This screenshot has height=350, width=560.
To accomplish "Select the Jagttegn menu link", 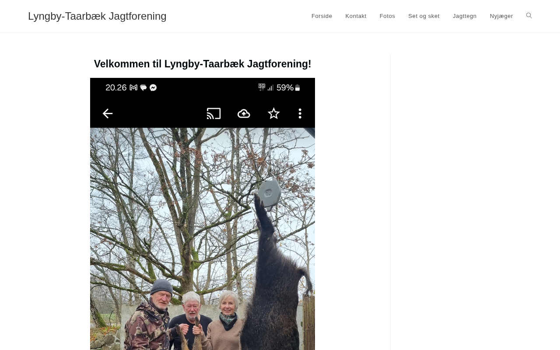I will tap(465, 16).
